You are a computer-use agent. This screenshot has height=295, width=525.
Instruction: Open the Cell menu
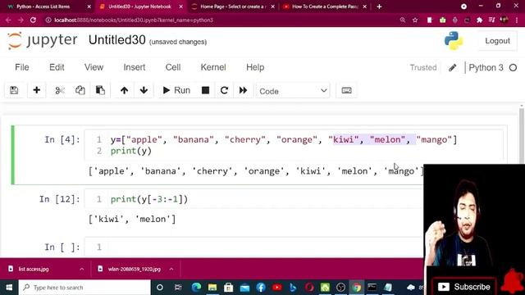click(173, 67)
